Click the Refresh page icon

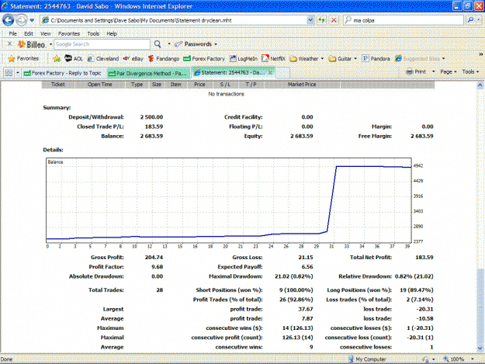click(x=322, y=20)
